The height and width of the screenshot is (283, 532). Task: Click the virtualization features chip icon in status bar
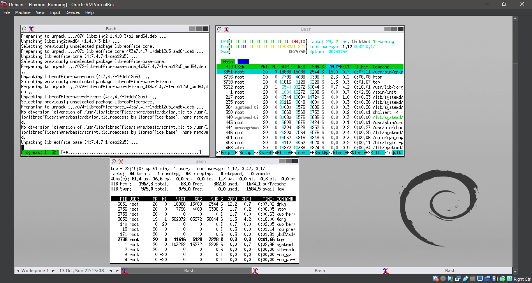pos(494,278)
